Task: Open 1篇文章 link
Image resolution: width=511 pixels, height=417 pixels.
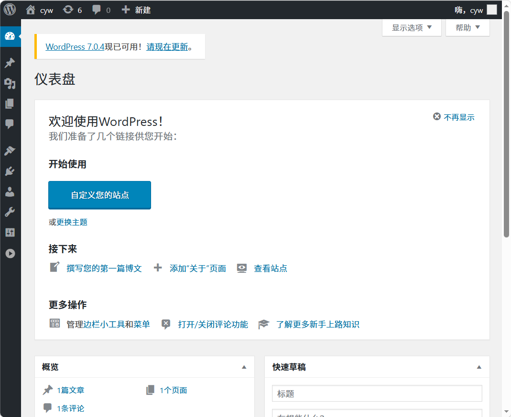Action: [x=71, y=390]
